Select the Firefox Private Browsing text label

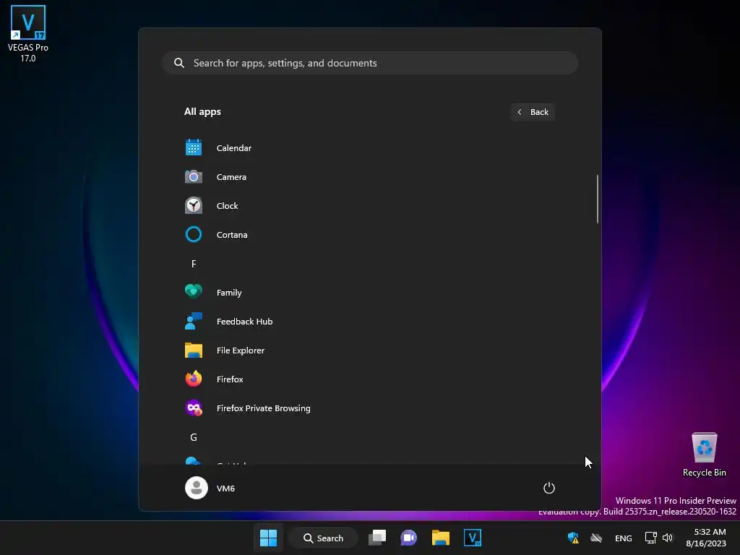[x=263, y=408]
